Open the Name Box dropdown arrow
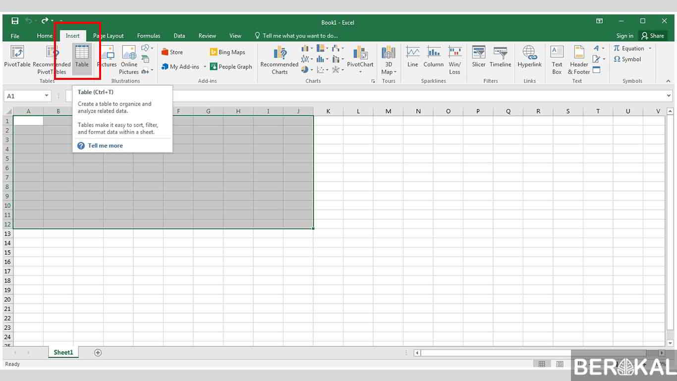 coord(47,96)
